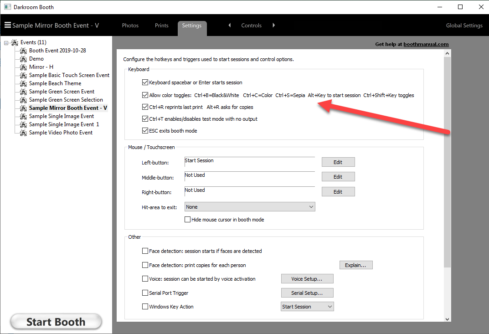Edit the Right-button action
Screen dimensions: 489x334
(338, 192)
